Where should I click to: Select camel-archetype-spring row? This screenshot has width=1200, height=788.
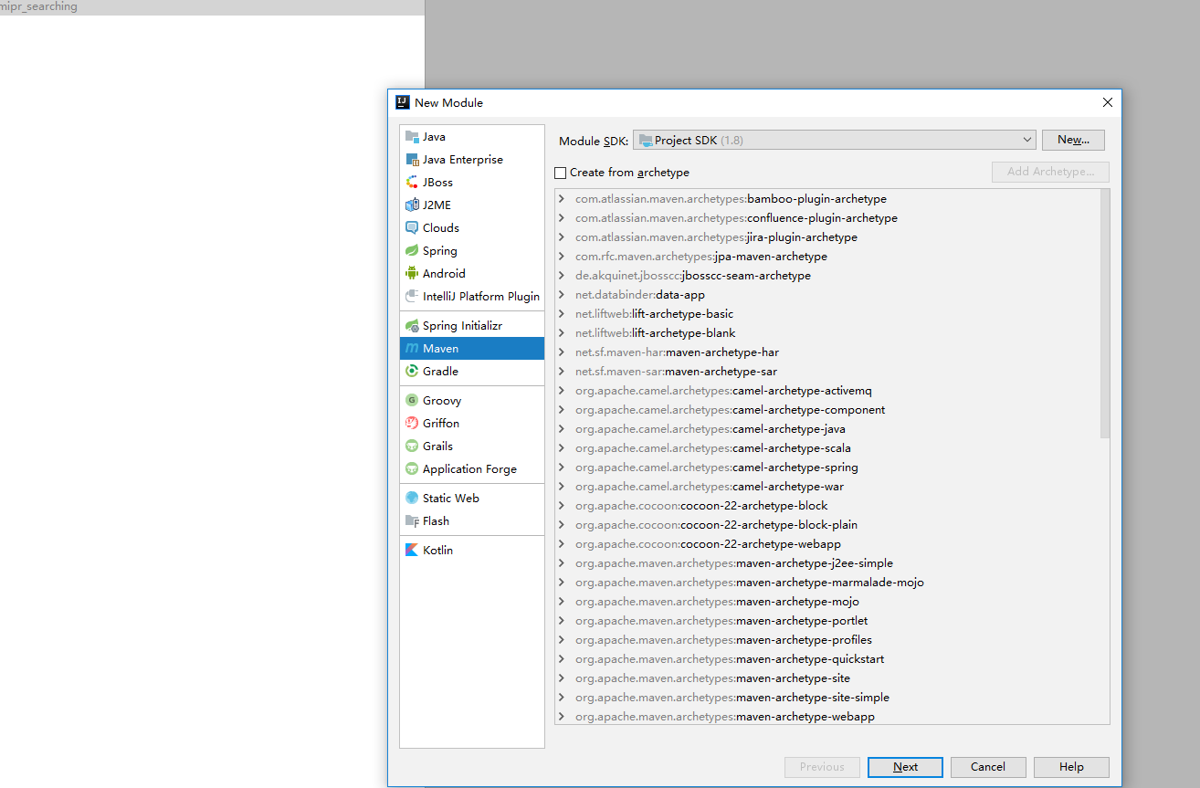click(827, 468)
